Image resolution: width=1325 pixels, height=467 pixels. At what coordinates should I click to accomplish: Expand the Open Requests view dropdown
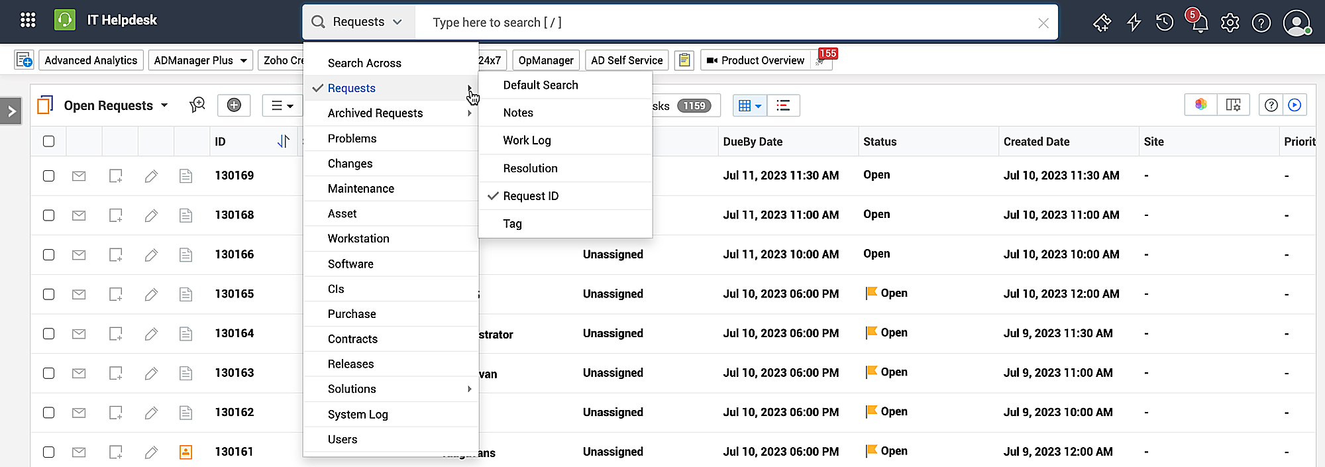[164, 105]
